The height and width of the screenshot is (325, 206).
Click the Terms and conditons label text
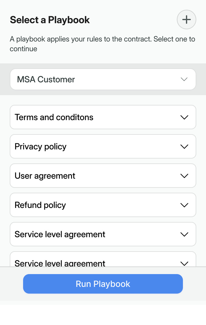(x=54, y=117)
